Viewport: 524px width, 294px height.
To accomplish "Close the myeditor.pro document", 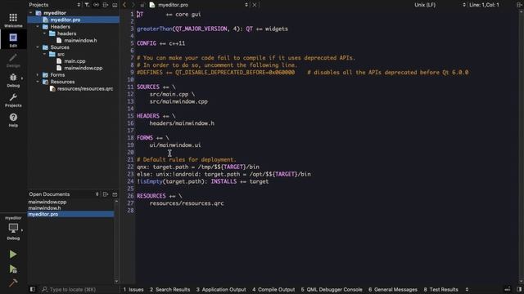I will coord(255,5).
